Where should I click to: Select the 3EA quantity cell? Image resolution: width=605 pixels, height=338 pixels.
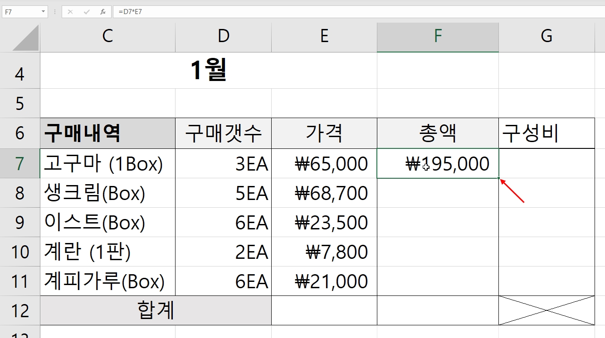tap(223, 163)
